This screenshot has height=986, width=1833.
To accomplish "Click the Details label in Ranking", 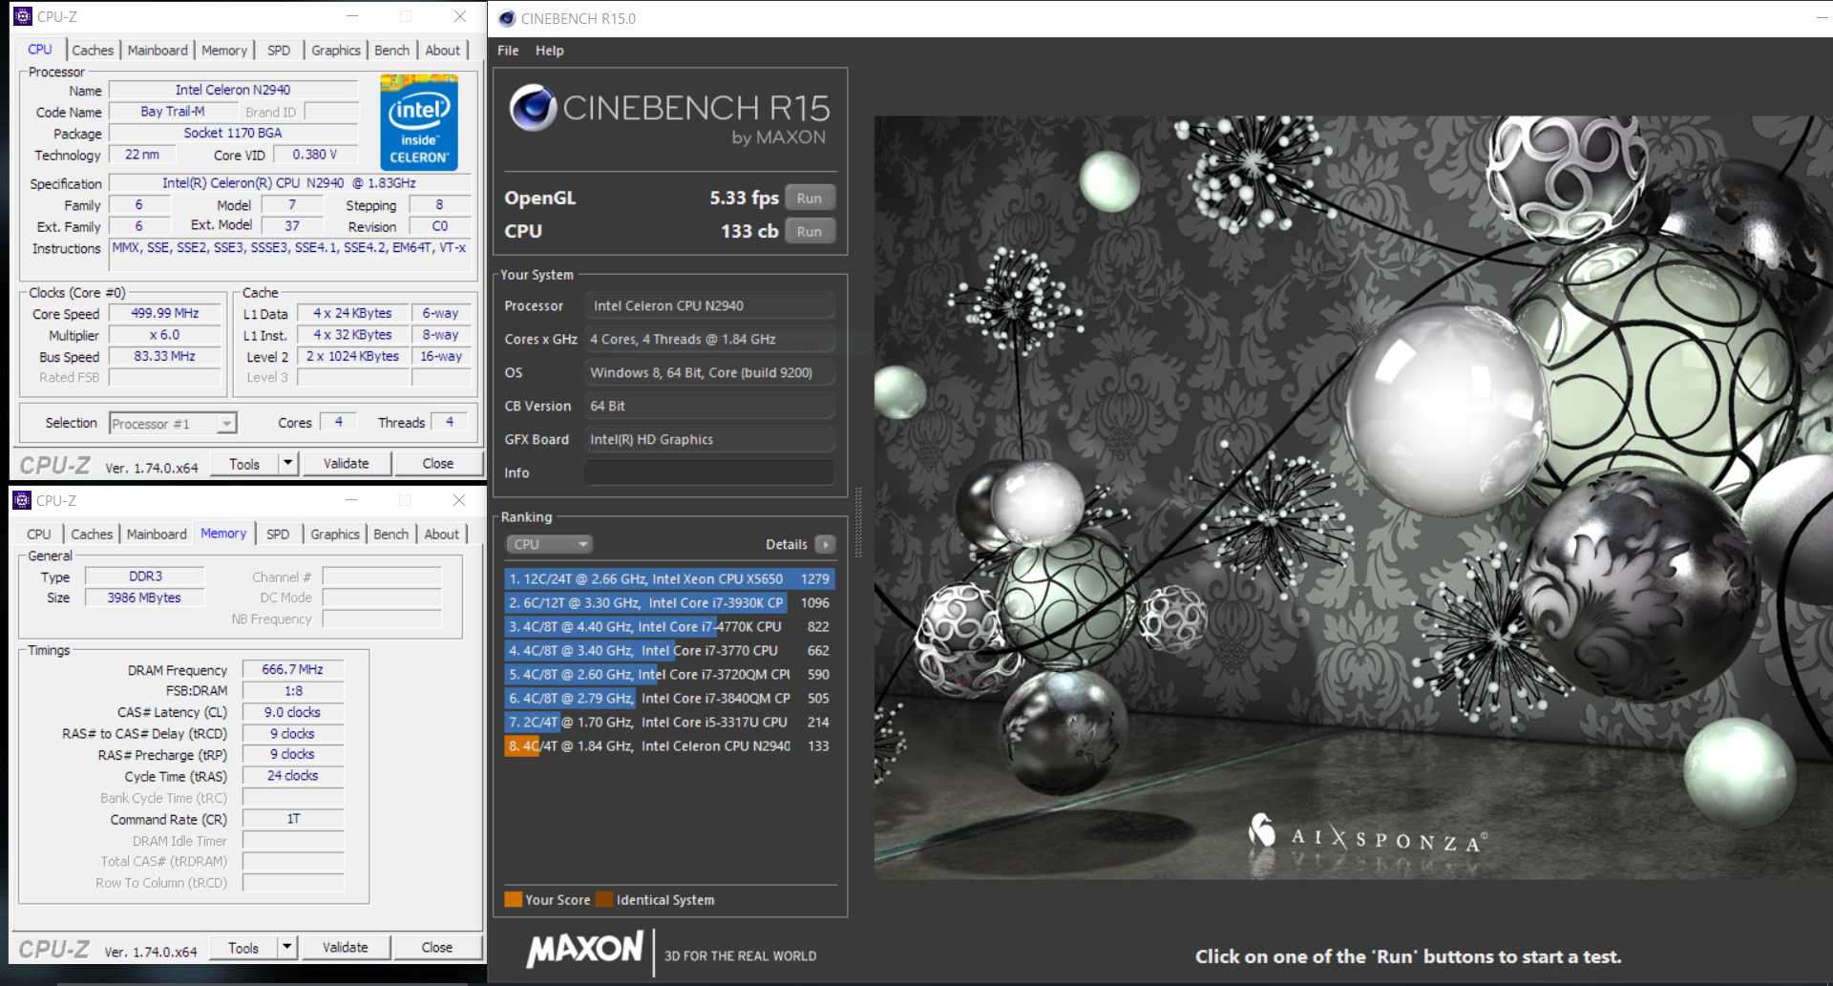I will click(x=787, y=544).
